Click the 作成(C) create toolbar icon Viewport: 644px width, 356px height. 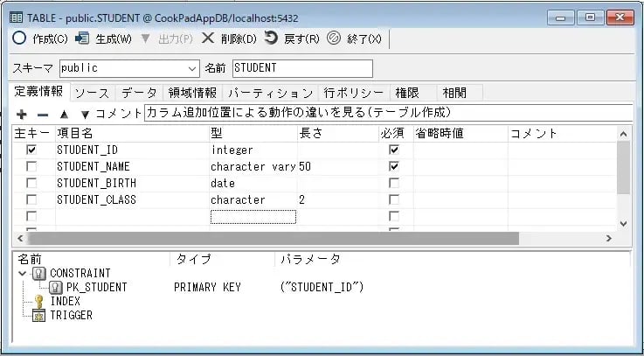coord(19,38)
